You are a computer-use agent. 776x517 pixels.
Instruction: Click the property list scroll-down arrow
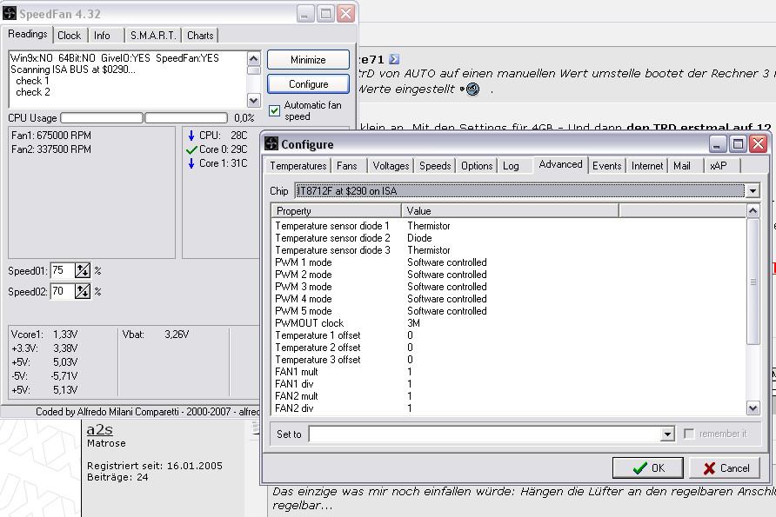[753, 408]
